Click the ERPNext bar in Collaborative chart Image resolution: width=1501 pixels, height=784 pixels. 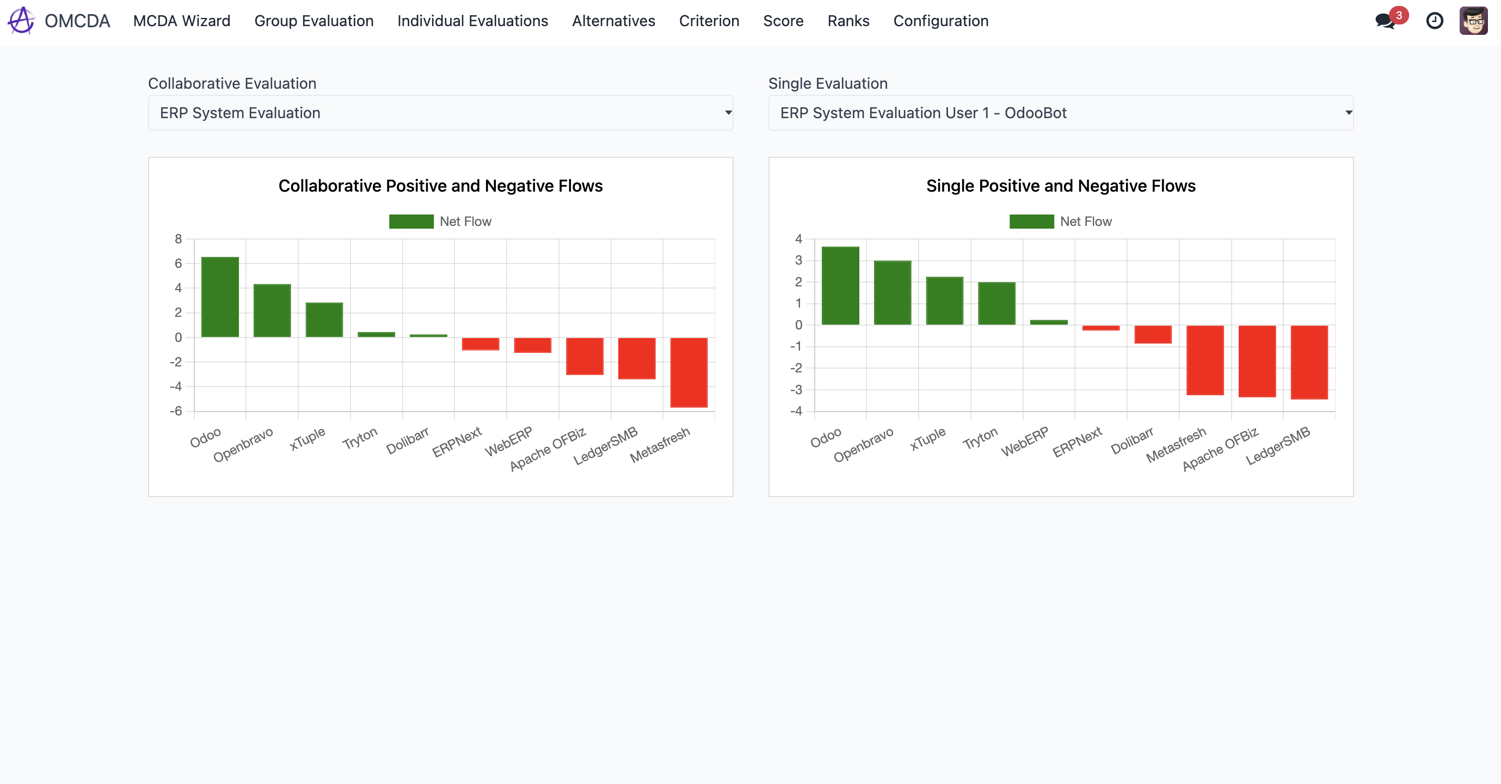480,344
